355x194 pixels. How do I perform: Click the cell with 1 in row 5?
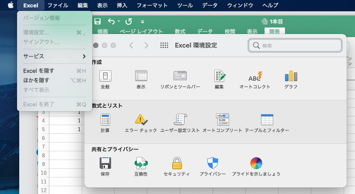(66, 129)
